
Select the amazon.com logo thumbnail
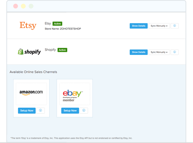coord(31,94)
